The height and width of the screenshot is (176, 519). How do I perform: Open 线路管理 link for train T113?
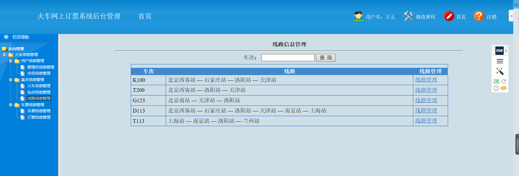(426, 121)
